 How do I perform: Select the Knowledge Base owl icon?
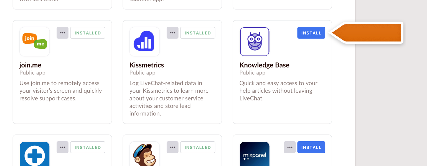255,41
